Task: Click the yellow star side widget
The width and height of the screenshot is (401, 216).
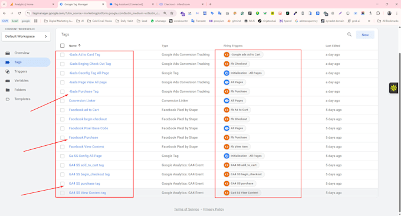Action: pyautogui.click(x=393, y=88)
